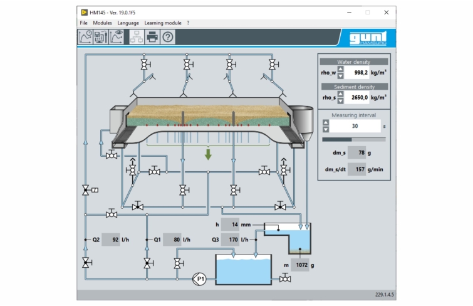
Task: Increase rho_w water density value
Action: coord(340,69)
